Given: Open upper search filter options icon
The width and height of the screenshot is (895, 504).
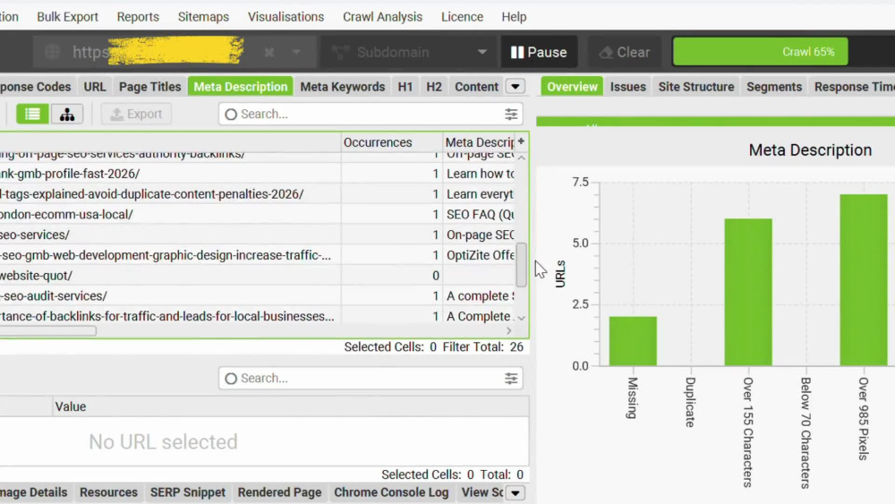Looking at the screenshot, I should [x=511, y=115].
